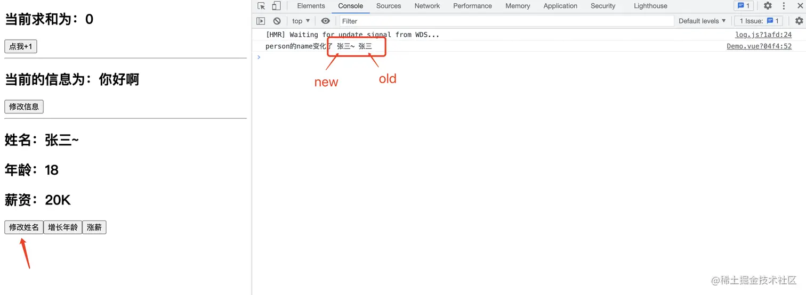Select the person的name变化了 log message
This screenshot has height=295, width=806.
(x=319, y=46)
